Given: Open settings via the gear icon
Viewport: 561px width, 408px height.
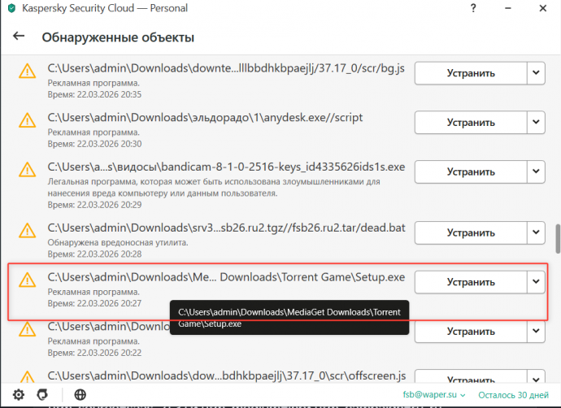Looking at the screenshot, I should pos(20,395).
